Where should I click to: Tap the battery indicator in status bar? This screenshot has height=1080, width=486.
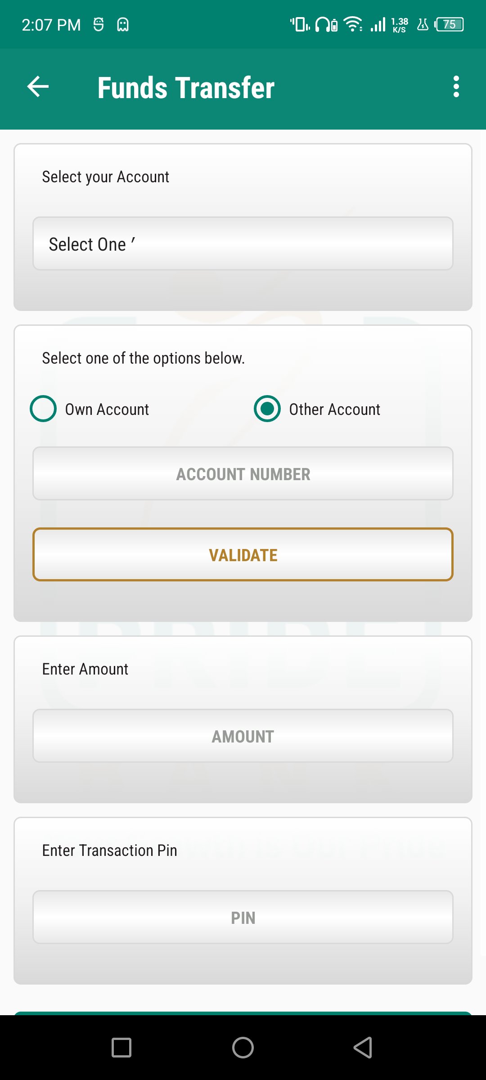[x=449, y=24]
